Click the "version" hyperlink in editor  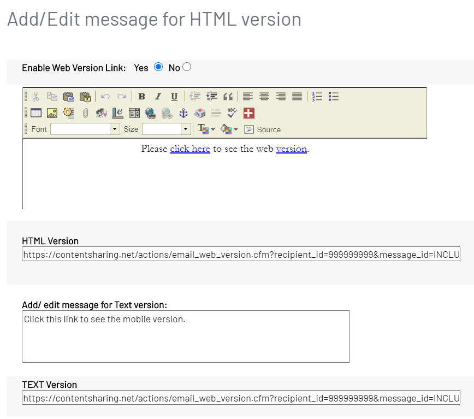[x=291, y=149]
